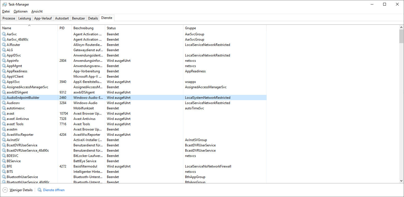Click the BDESVC gear icon
The image size is (404, 197).
coord(4,156)
